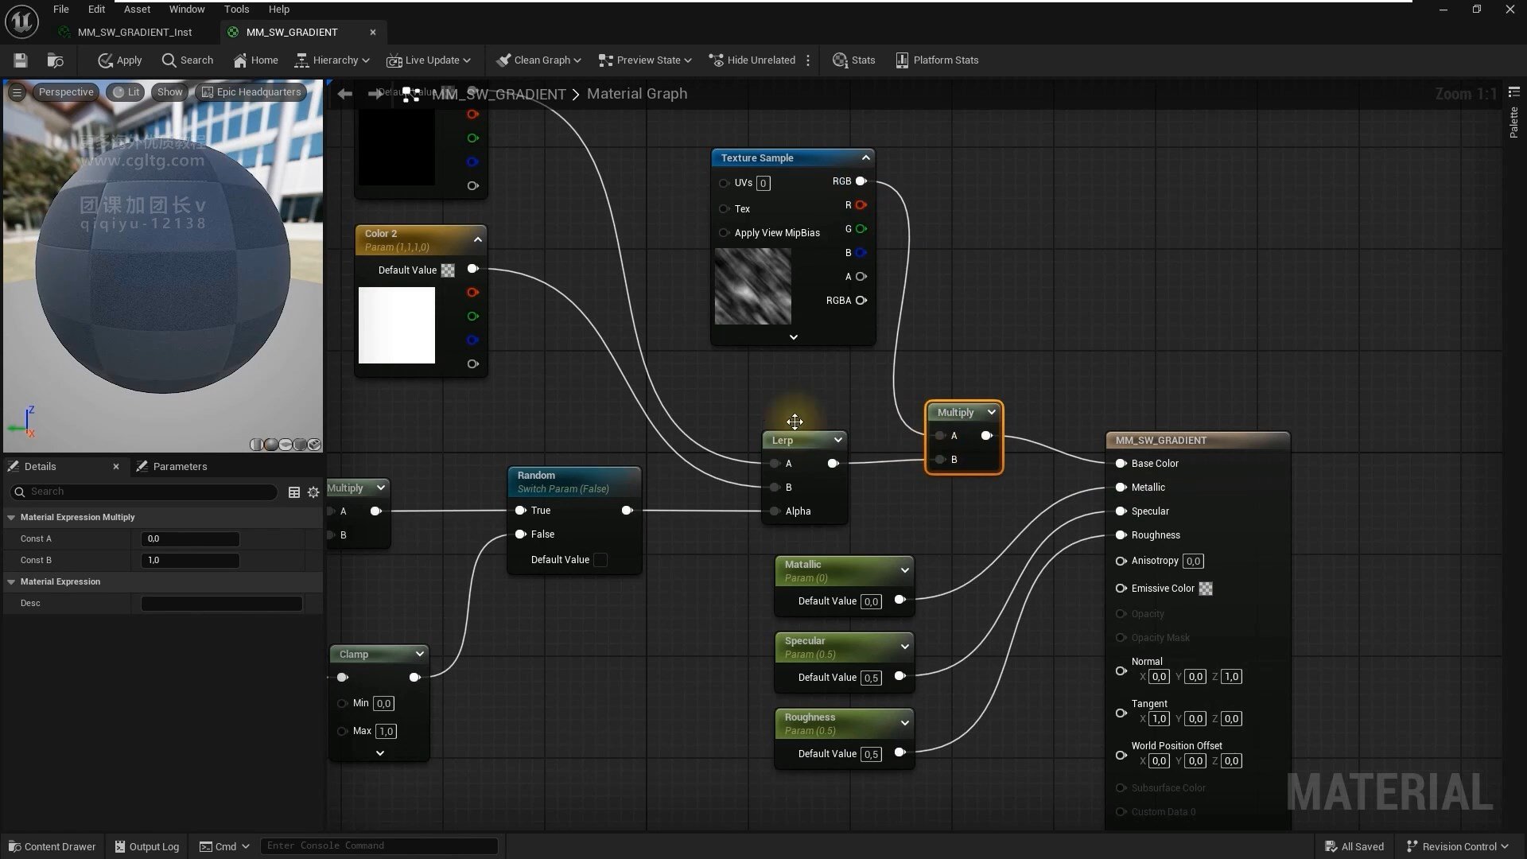Open Platform Stats
Image resolution: width=1527 pixels, height=859 pixels.
(937, 60)
